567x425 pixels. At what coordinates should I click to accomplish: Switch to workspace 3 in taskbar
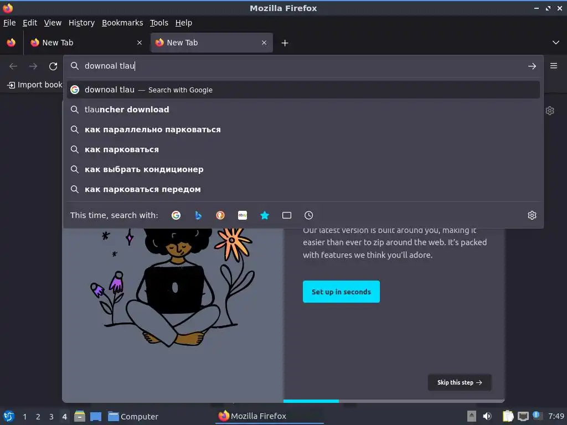(51, 417)
